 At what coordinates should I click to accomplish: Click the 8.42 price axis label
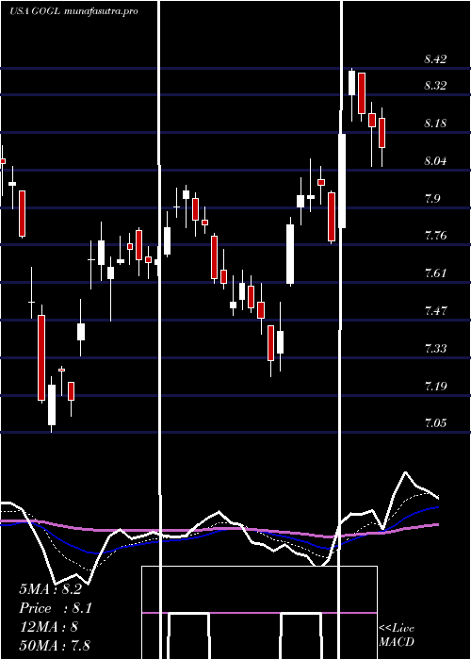pyautogui.click(x=435, y=58)
